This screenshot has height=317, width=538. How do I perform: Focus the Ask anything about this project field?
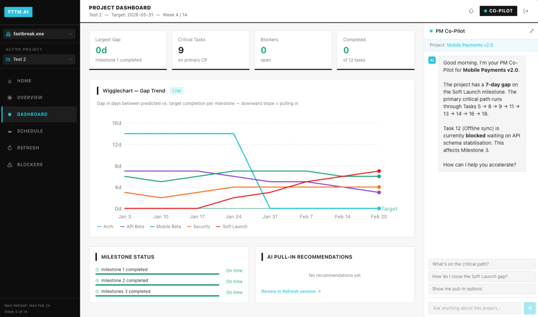tap(474, 308)
